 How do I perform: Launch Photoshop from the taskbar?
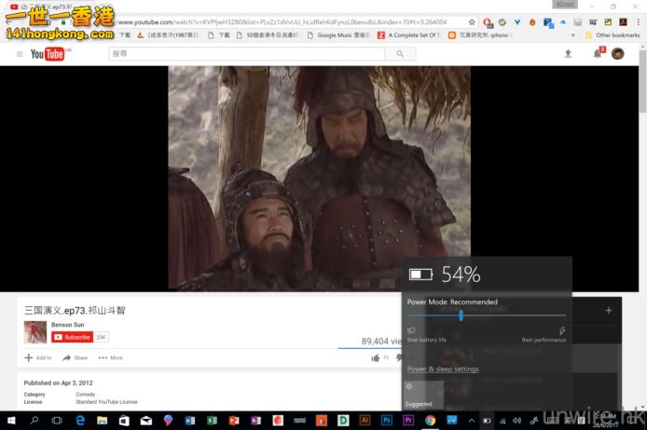click(x=387, y=420)
